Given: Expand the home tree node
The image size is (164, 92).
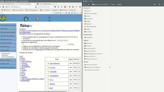Looking at the screenshot, I should point(20,58).
